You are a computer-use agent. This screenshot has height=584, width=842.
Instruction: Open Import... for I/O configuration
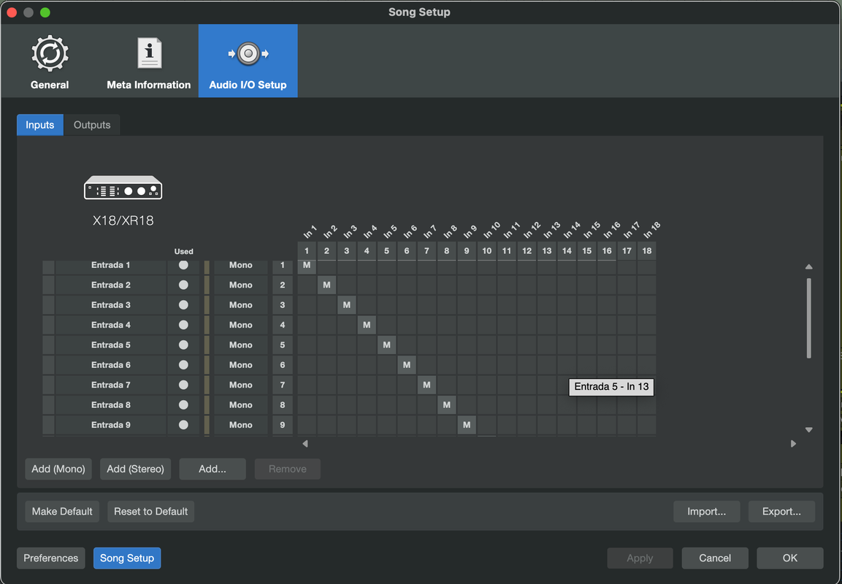(x=706, y=512)
